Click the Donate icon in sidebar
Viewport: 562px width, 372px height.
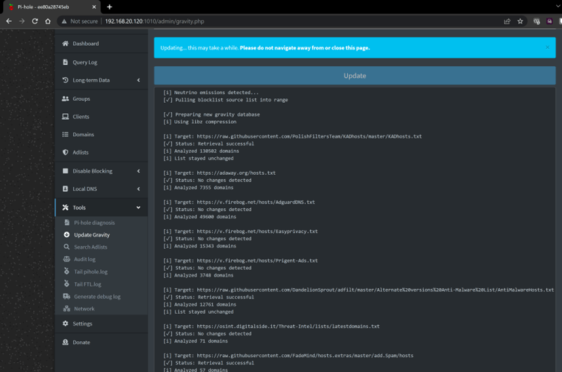point(66,343)
